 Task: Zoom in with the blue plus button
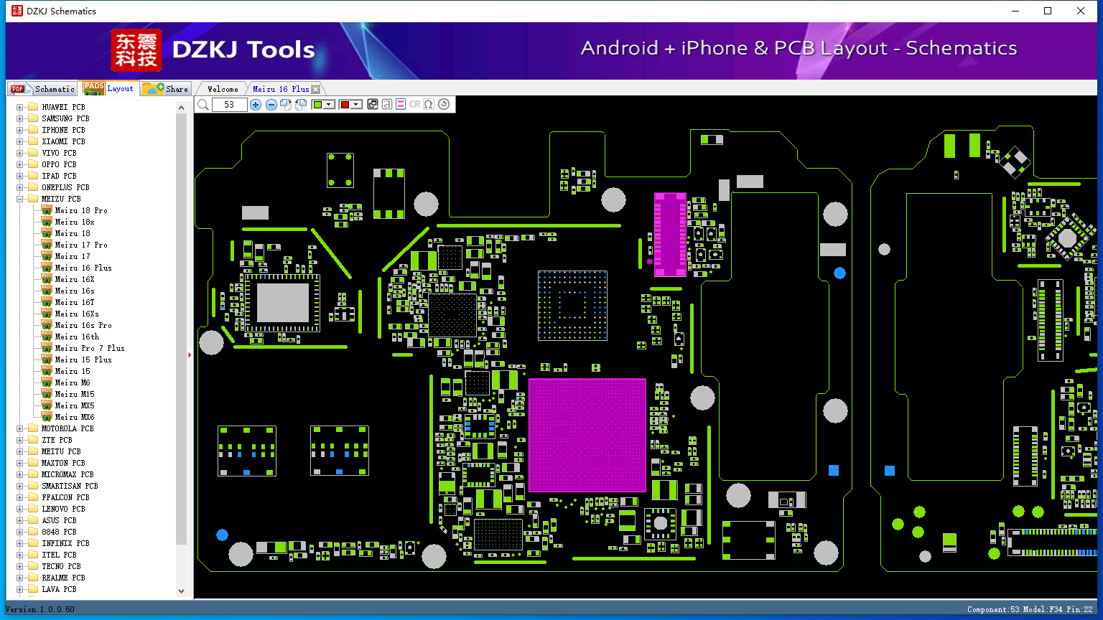256,105
